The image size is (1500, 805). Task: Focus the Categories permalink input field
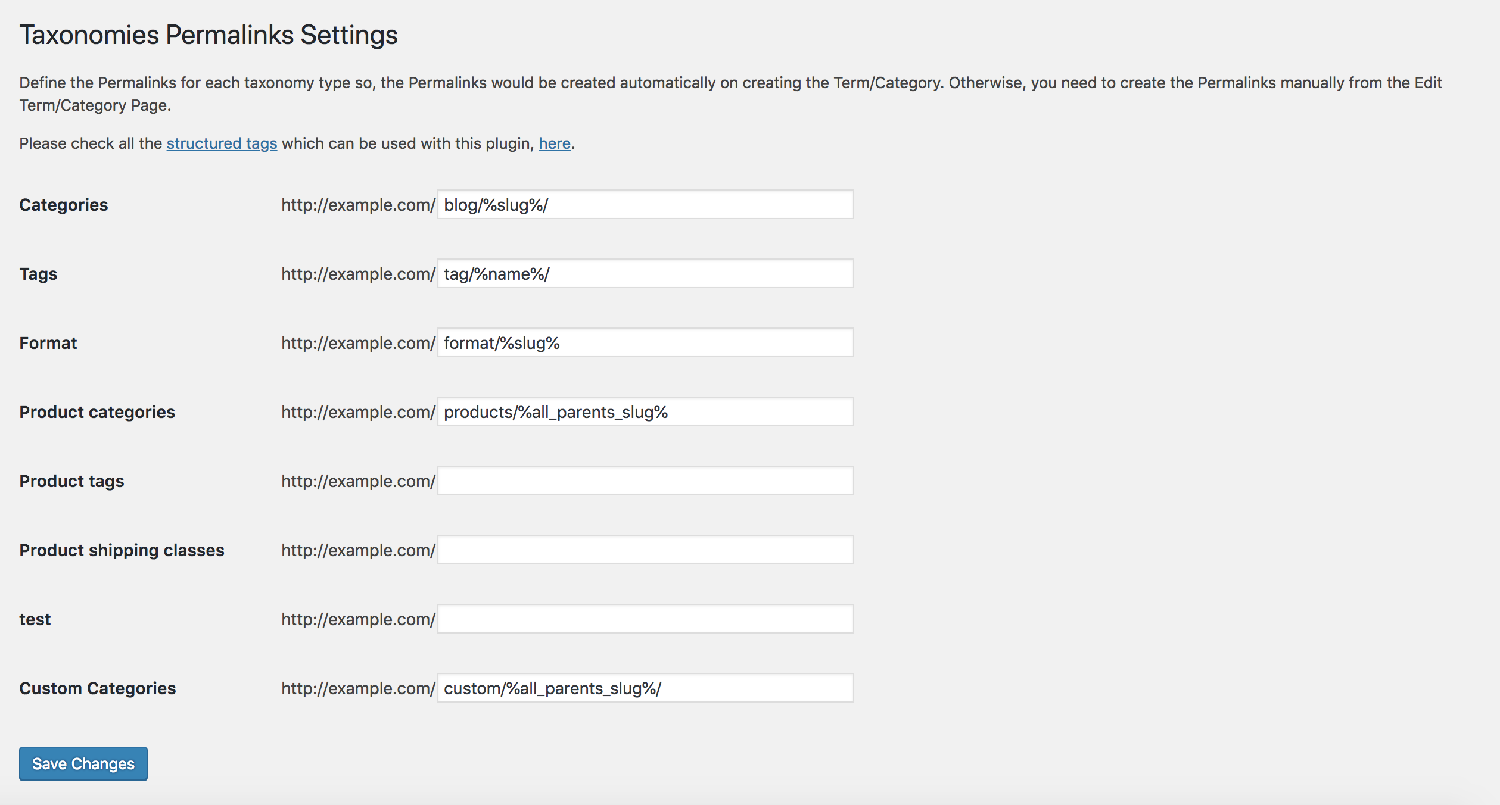pos(645,204)
